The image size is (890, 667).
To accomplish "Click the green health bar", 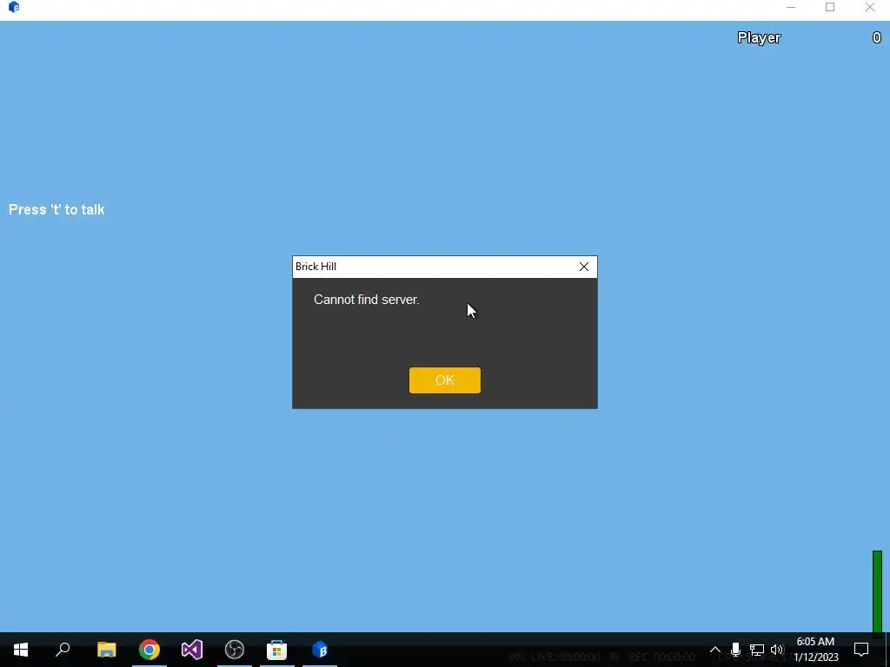I will point(877,592).
